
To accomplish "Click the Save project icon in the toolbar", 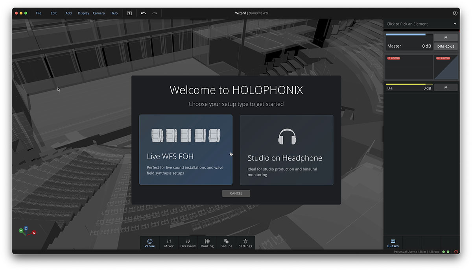I will point(129,13).
